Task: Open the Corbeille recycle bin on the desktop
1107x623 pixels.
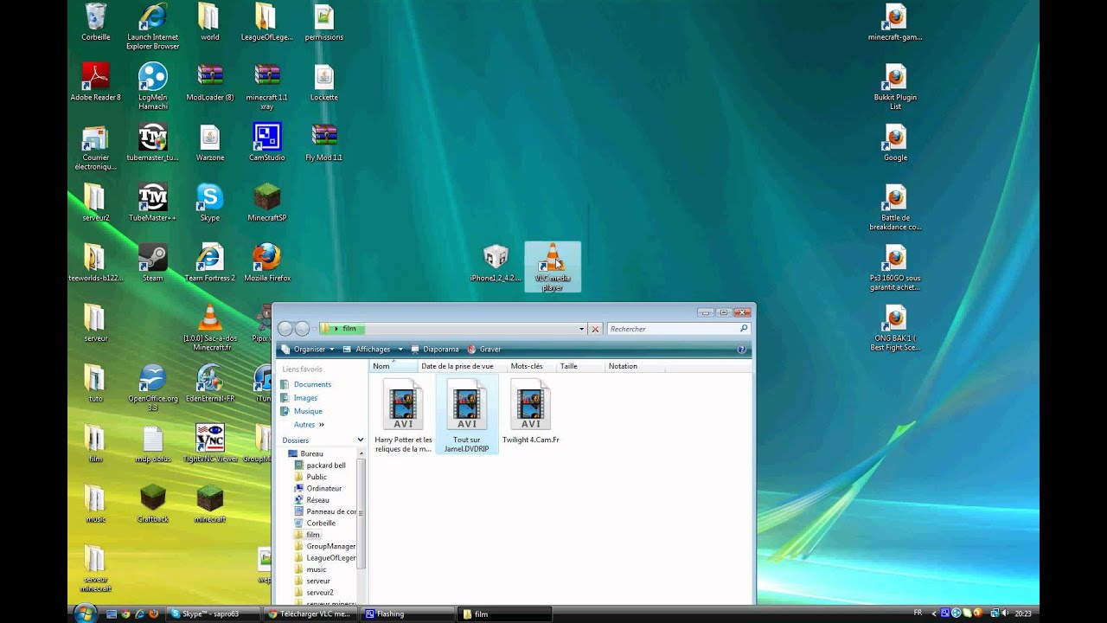Action: [95, 22]
